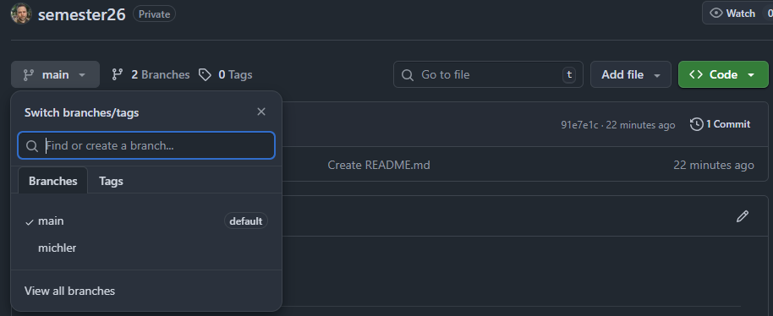Click the t keyboard shortcut hint

point(569,74)
